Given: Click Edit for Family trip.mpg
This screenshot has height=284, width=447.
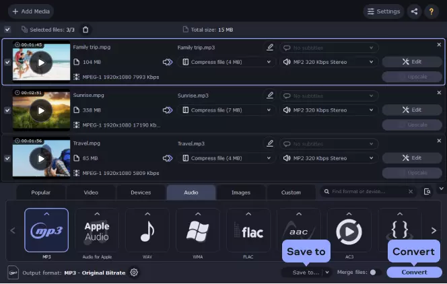Looking at the screenshot, I should point(412,62).
